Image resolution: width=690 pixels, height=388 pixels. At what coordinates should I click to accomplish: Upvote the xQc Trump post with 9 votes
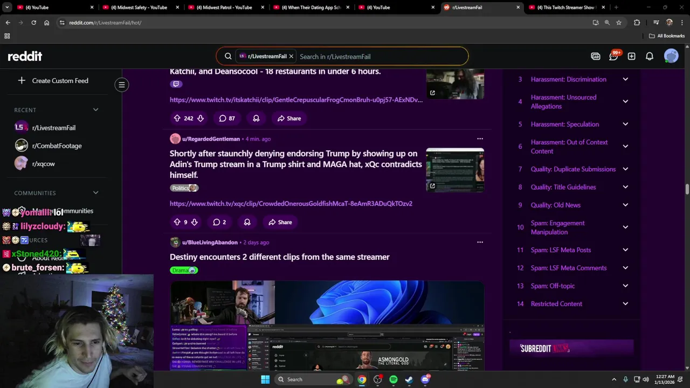[177, 222]
